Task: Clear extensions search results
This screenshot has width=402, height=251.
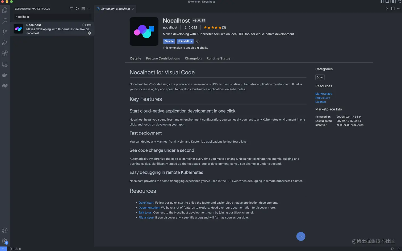Action: pyautogui.click(x=83, y=9)
